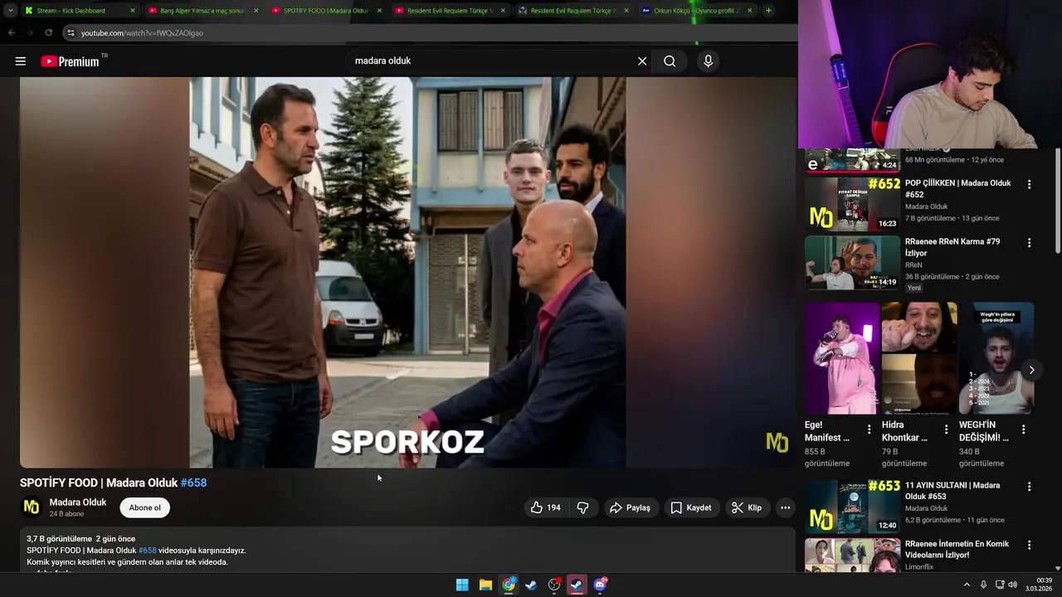Open more actions menu beside Klip
1062x597 pixels.
coord(785,507)
